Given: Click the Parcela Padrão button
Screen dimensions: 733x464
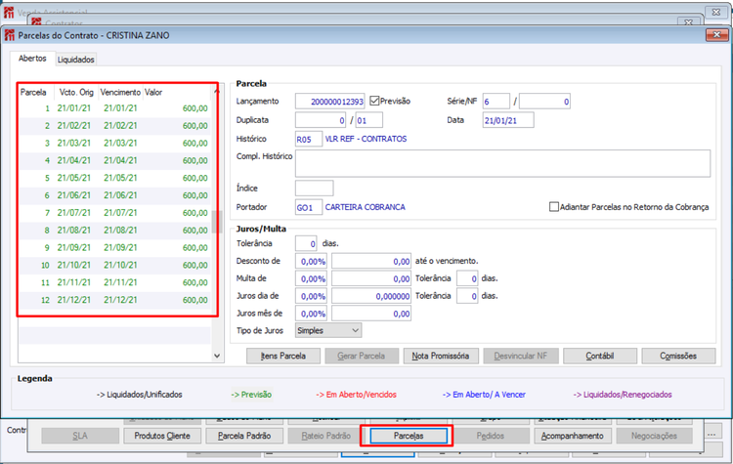Looking at the screenshot, I should coord(244,436).
